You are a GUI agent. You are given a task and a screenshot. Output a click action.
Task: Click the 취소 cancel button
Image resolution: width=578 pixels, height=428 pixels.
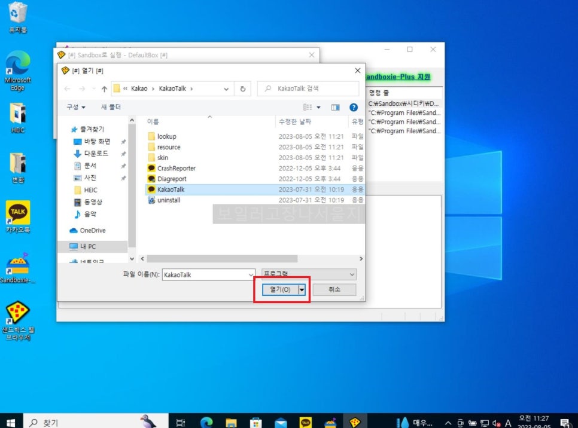click(334, 289)
